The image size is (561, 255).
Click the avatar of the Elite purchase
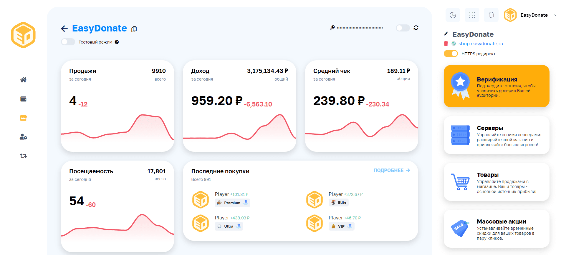315,200
